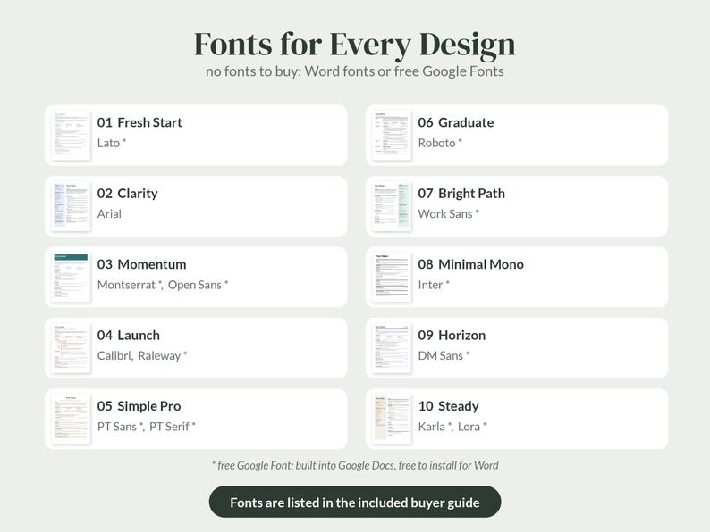
Task: Select the '05 Simple Pro' title
Action: [x=139, y=406]
